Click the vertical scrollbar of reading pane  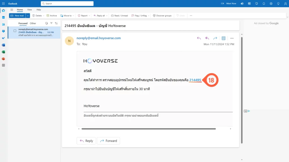[242, 90]
